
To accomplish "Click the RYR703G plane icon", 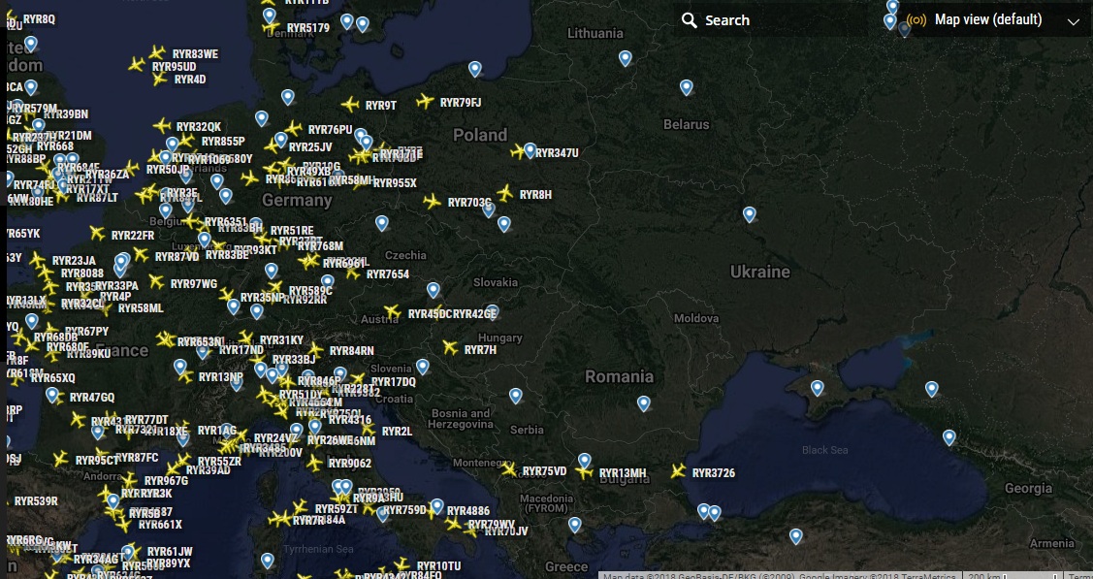I will point(433,202).
